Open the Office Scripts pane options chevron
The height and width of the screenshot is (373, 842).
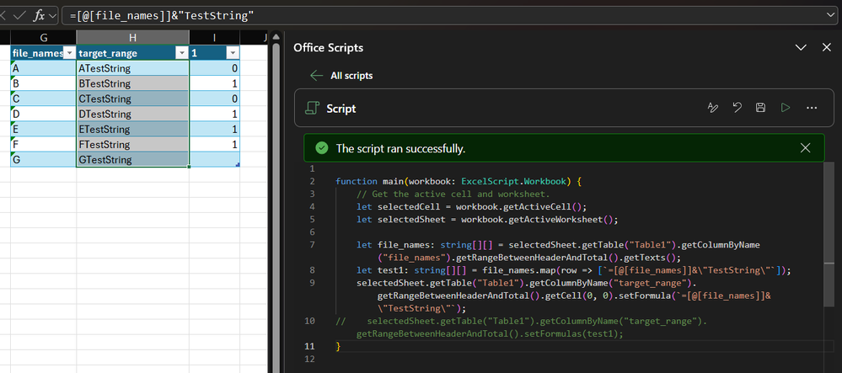802,48
